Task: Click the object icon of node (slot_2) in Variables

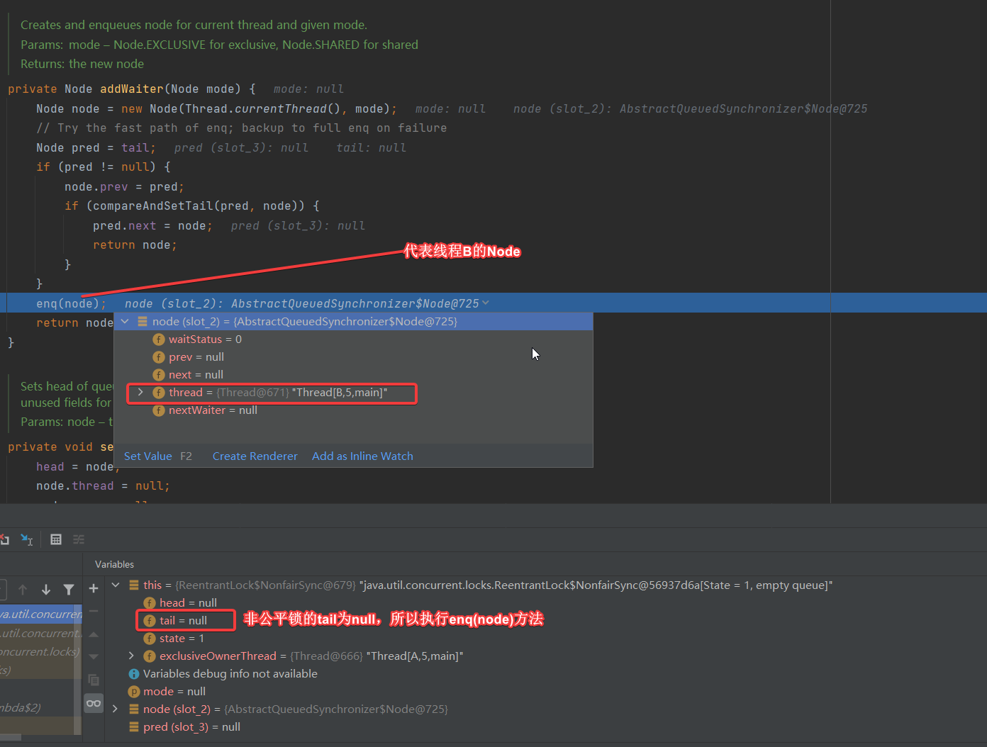Action: pyautogui.click(x=134, y=709)
